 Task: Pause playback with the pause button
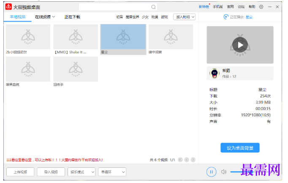point(211,172)
